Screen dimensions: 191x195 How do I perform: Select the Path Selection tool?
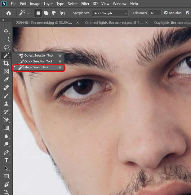[6, 168]
